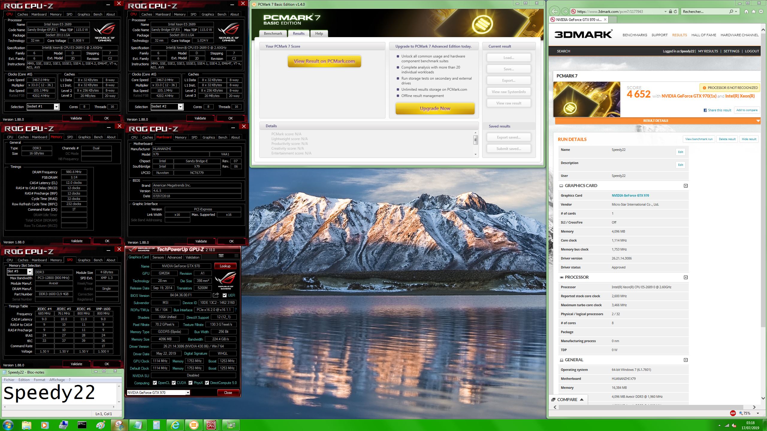The height and width of the screenshot is (431, 767).
Task: Switch to the Caches tab in Socket #1 CPU-Z
Action: click(x=22, y=14)
